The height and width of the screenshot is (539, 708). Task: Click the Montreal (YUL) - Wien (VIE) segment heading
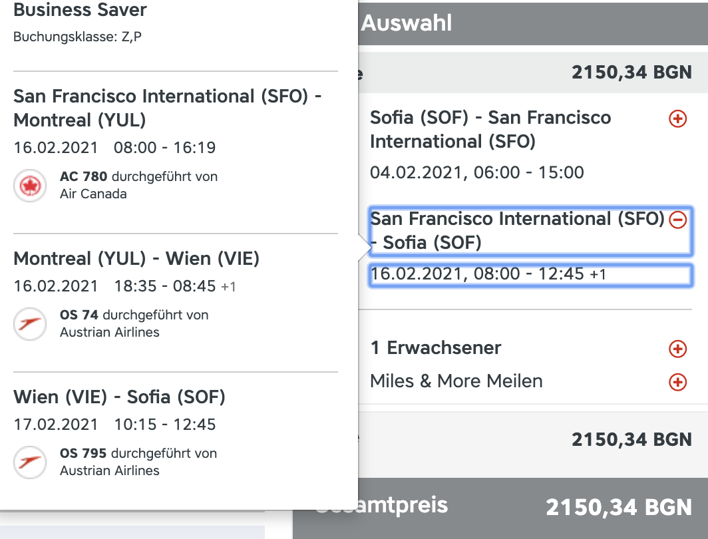click(136, 258)
